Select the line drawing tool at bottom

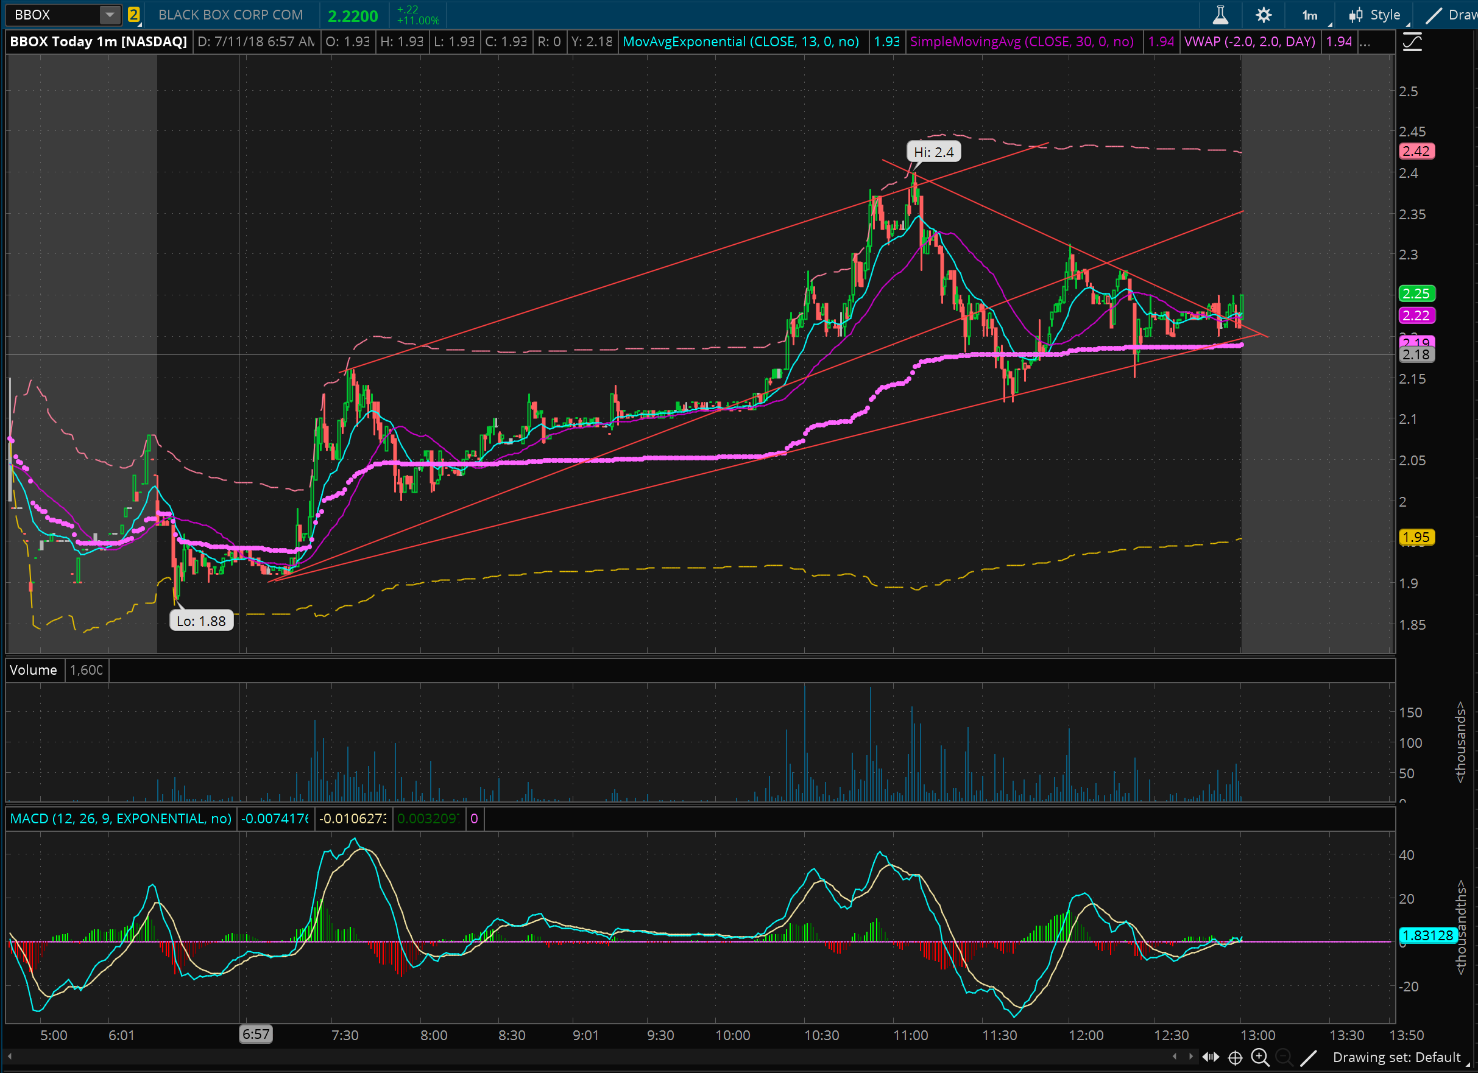point(1308,1057)
